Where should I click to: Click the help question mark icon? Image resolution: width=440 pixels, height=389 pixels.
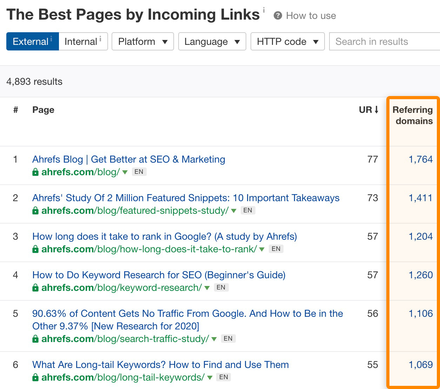coord(278,16)
